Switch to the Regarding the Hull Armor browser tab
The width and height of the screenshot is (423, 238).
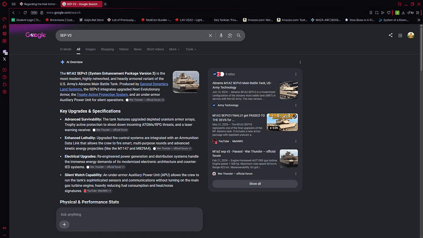tap(38, 4)
